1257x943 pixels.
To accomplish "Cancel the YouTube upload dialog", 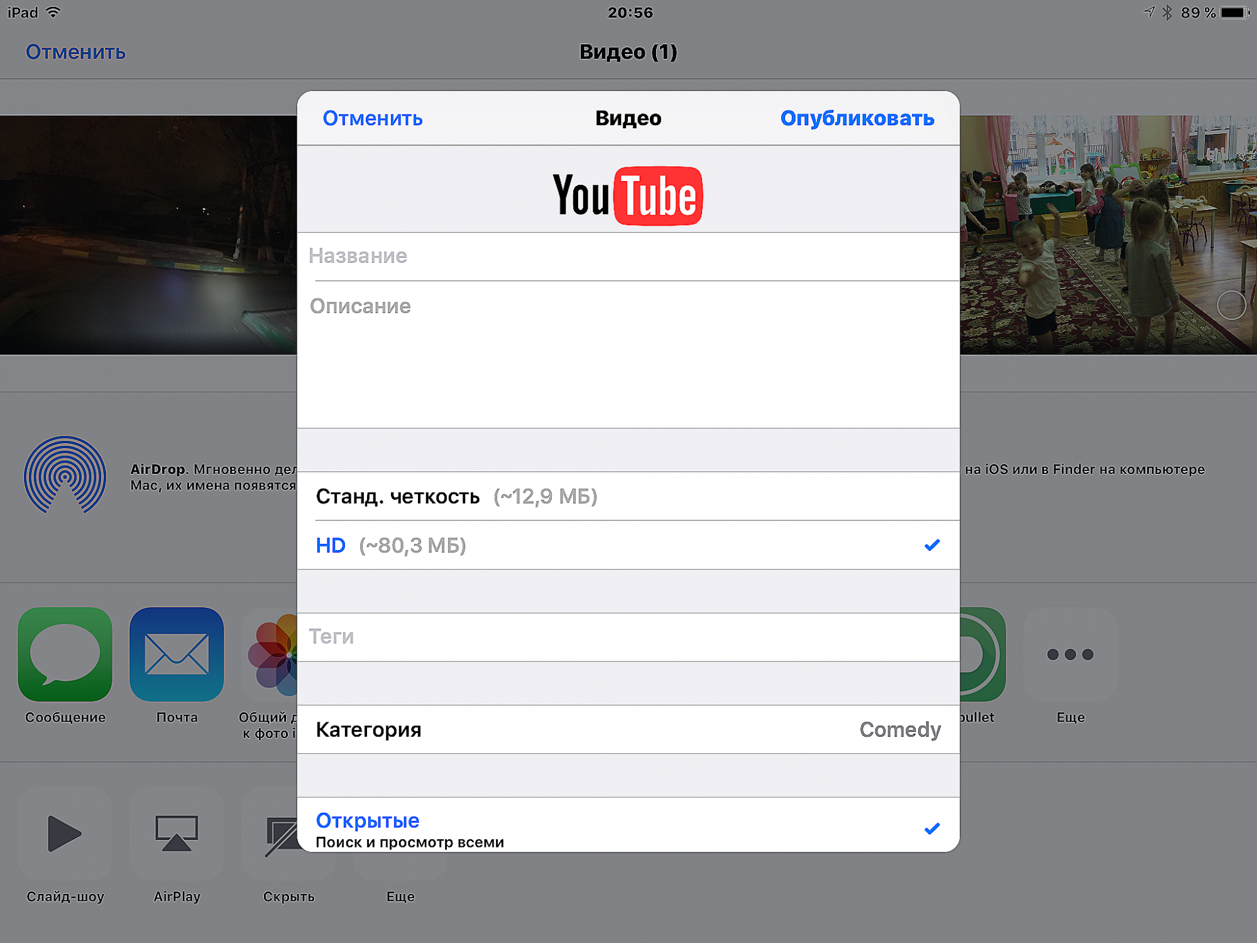I will (373, 118).
